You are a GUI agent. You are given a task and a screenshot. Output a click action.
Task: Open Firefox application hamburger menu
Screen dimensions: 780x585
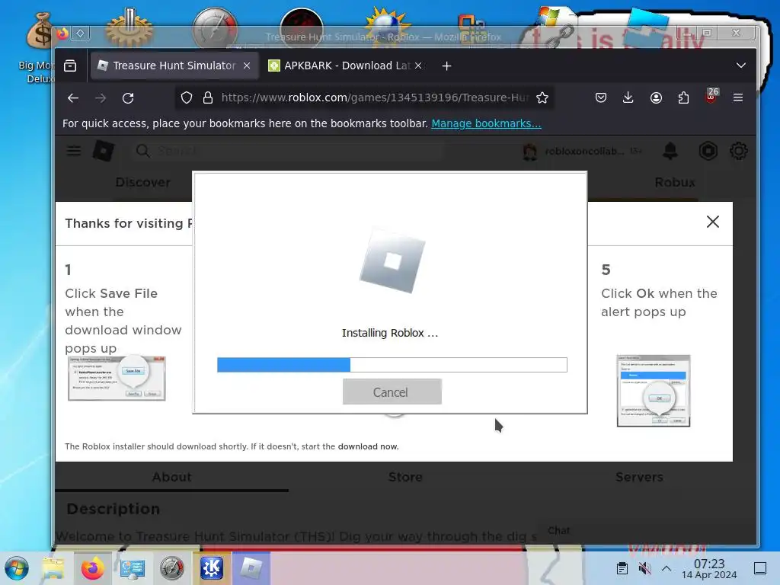[x=738, y=98]
